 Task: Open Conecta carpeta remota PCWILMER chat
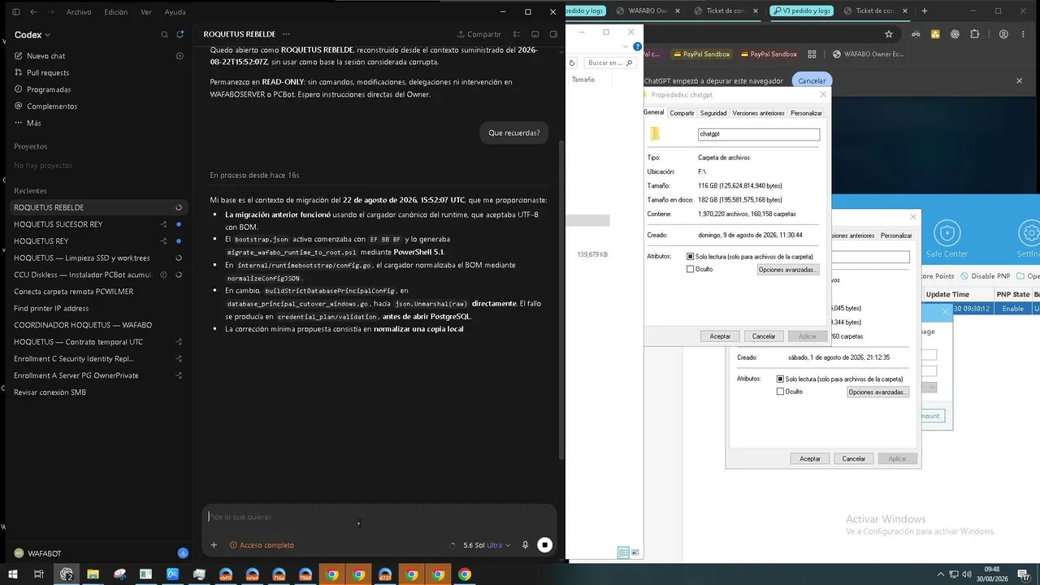97,292
